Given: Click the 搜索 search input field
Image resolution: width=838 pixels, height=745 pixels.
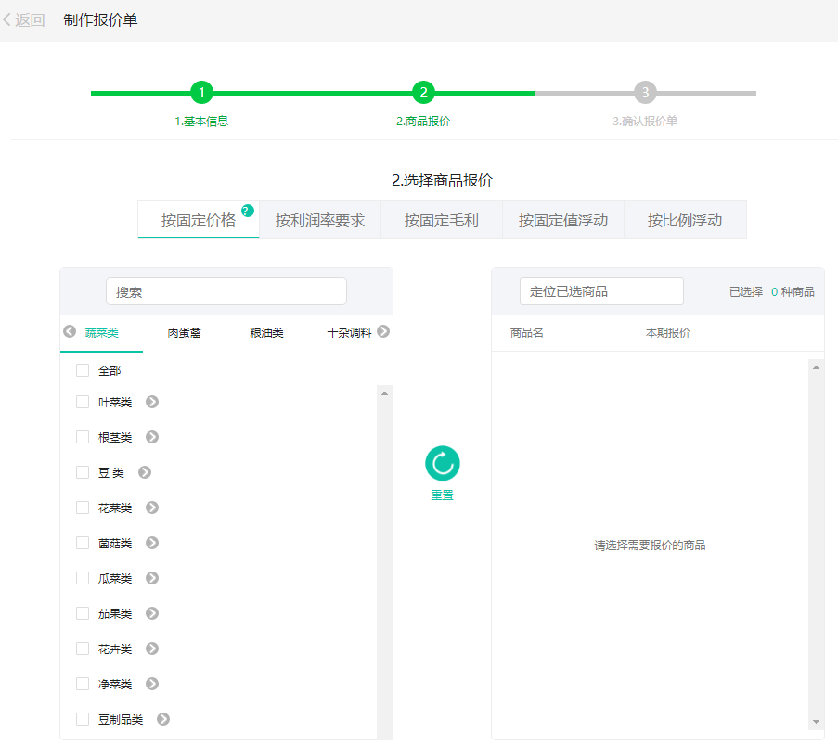Looking at the screenshot, I should pos(226,290).
